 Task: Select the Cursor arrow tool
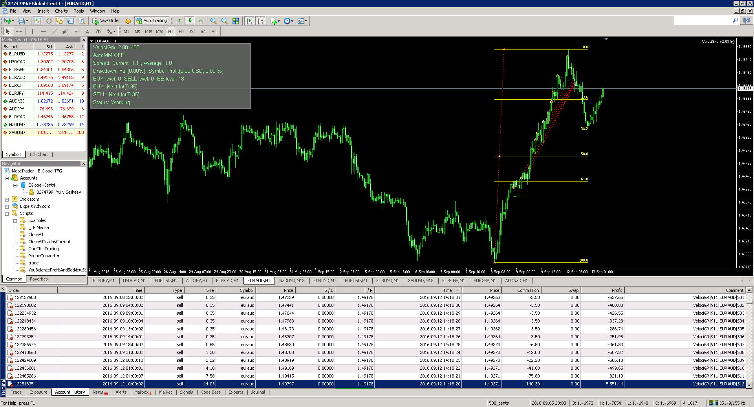(x=7, y=31)
